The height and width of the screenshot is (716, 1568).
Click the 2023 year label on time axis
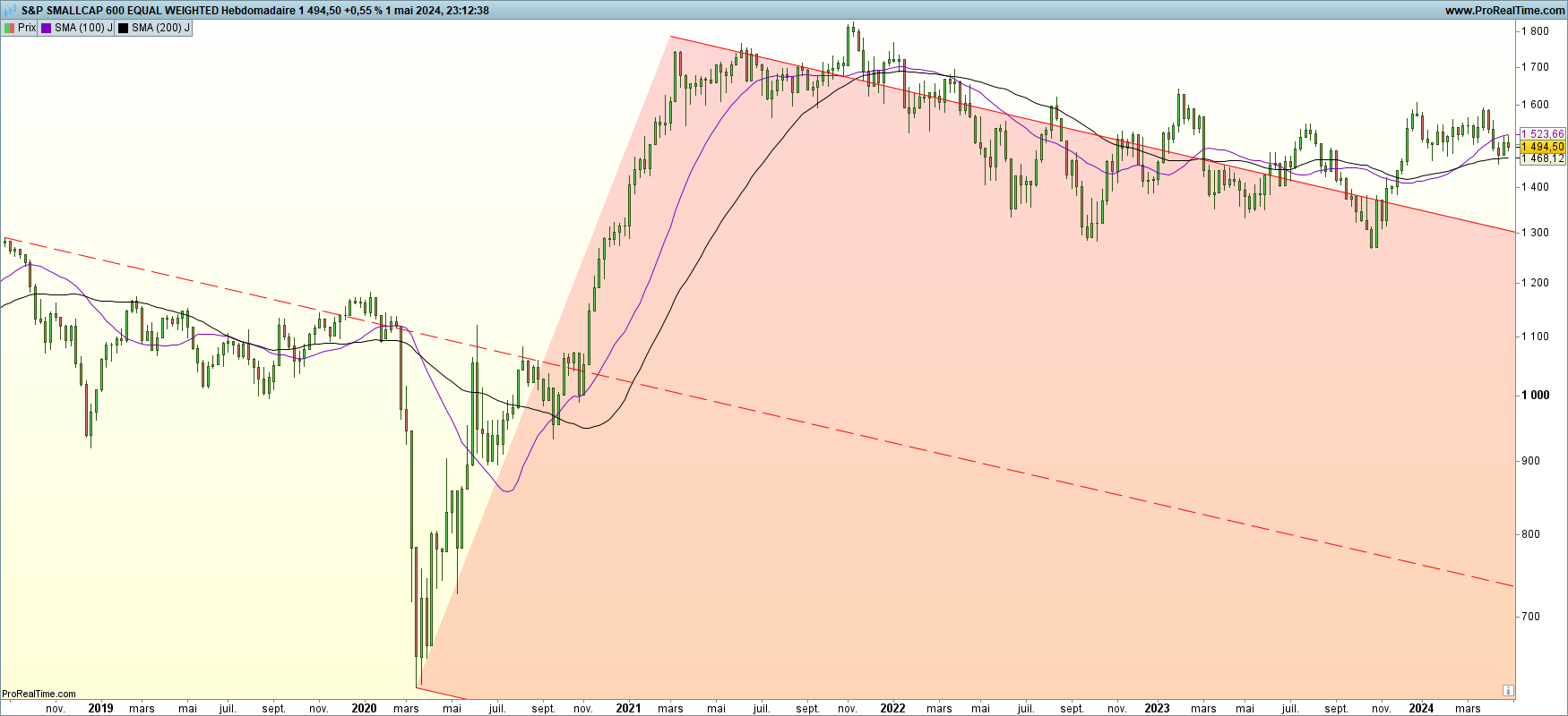coord(1157,708)
